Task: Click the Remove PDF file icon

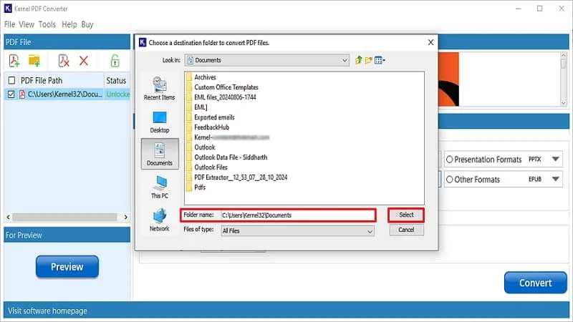Action: [64, 61]
